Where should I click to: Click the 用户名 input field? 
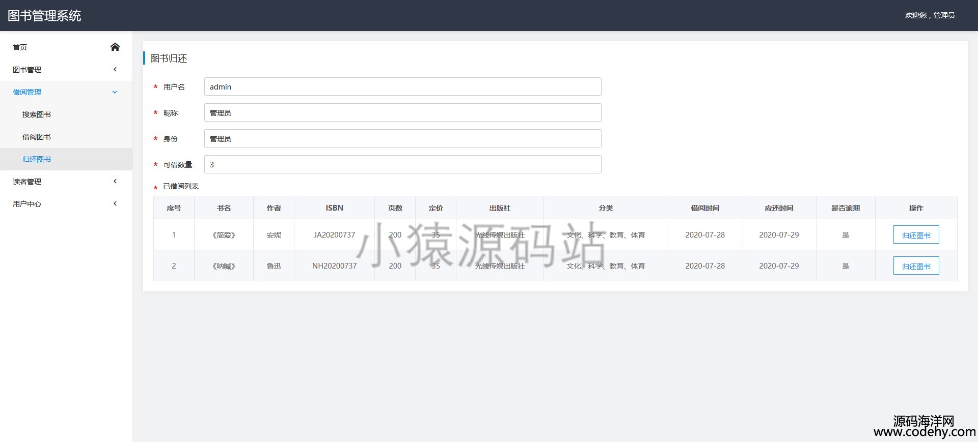tap(402, 86)
